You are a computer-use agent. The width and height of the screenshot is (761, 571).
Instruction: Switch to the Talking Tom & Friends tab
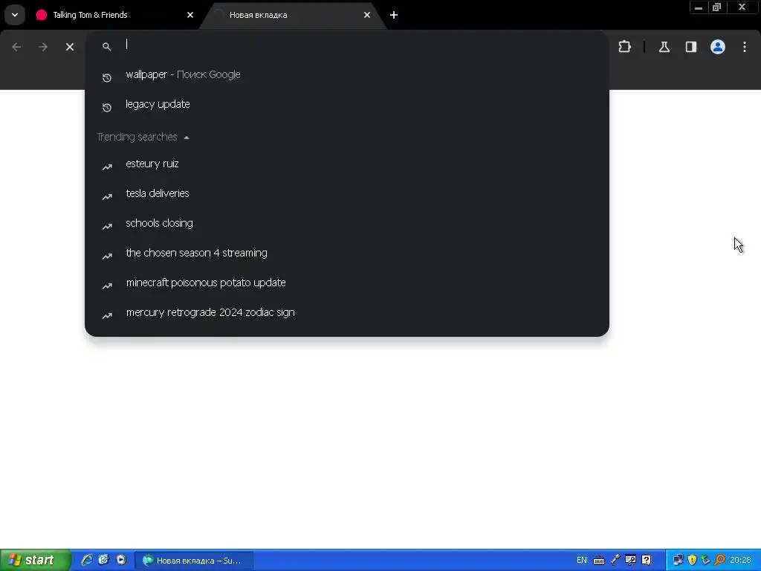pyautogui.click(x=115, y=15)
